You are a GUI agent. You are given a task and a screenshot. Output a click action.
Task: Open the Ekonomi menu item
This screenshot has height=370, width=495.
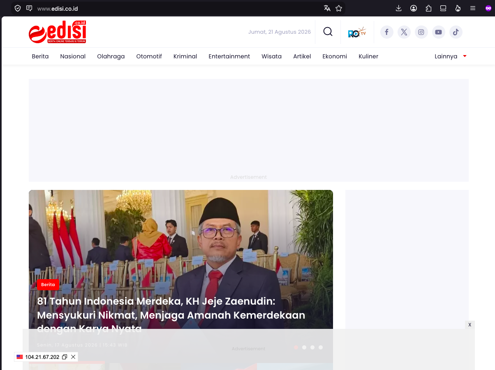[335, 56]
